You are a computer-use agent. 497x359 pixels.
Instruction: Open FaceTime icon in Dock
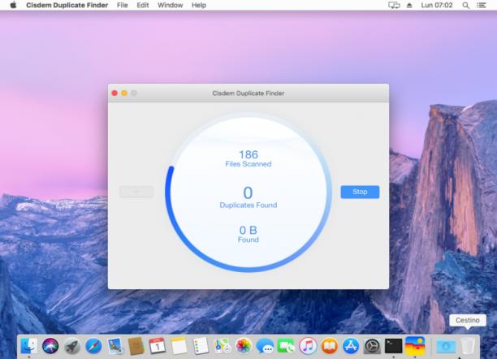[286, 346]
